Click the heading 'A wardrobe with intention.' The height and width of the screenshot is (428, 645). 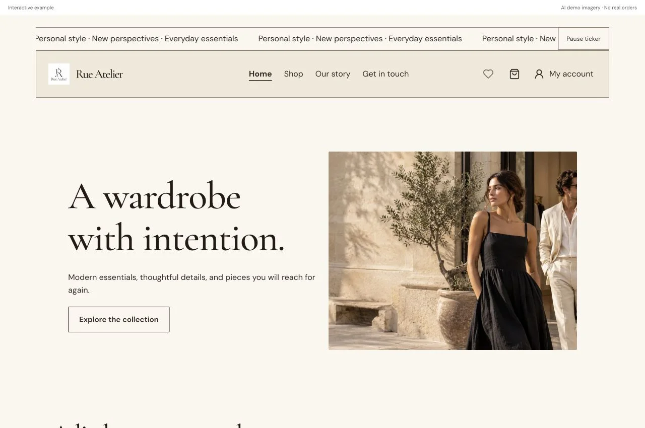(176, 217)
